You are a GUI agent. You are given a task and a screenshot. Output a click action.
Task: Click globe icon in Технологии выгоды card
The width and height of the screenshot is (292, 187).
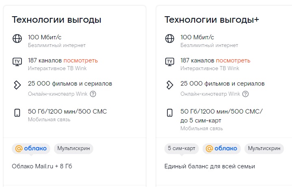pos(17,39)
